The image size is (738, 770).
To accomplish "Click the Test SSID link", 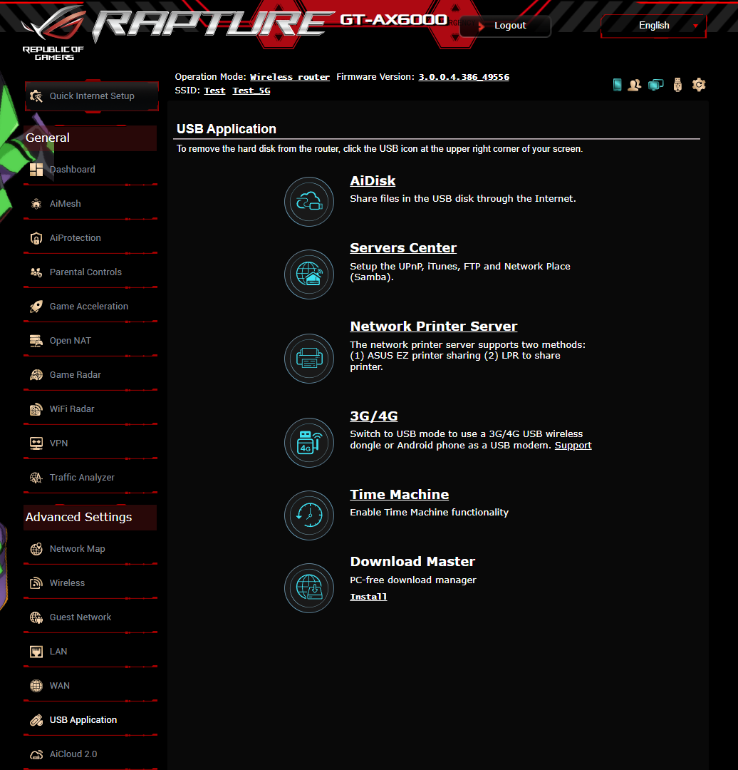I will click(x=214, y=91).
